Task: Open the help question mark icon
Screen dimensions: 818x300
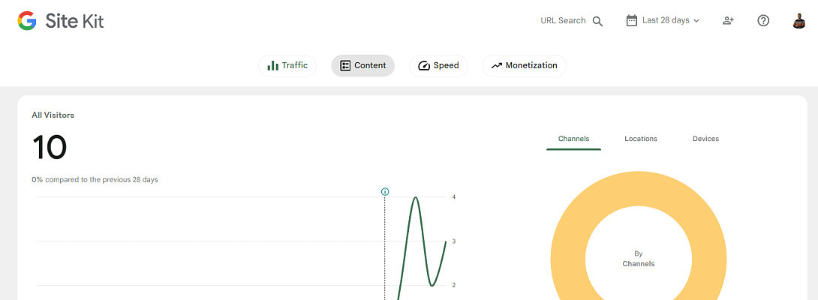Action: point(763,21)
